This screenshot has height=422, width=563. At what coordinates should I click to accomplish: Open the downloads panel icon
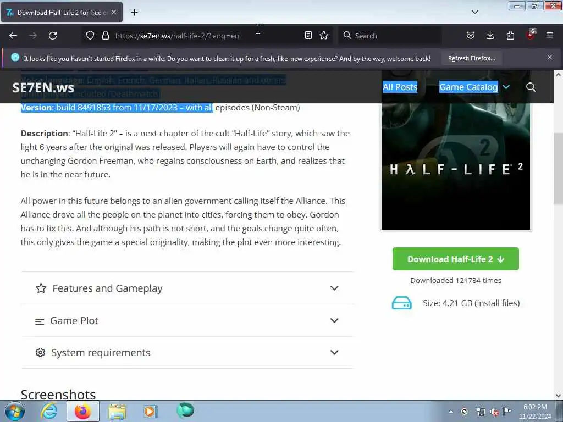pyautogui.click(x=490, y=36)
